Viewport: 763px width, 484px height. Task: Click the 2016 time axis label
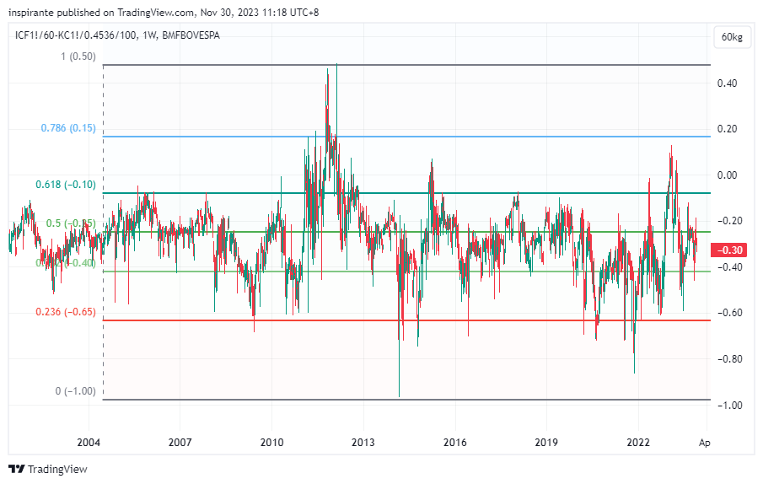click(455, 442)
